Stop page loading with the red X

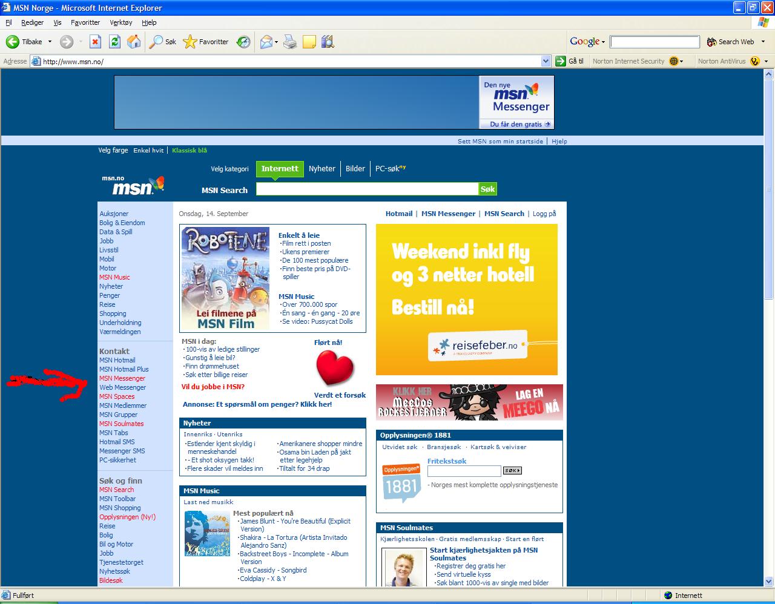point(95,42)
